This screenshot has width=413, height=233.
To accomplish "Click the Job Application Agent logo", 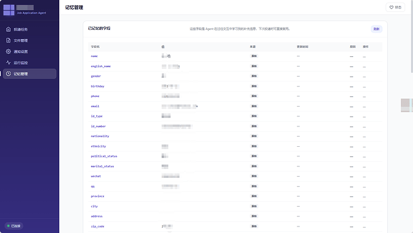I will (9, 10).
